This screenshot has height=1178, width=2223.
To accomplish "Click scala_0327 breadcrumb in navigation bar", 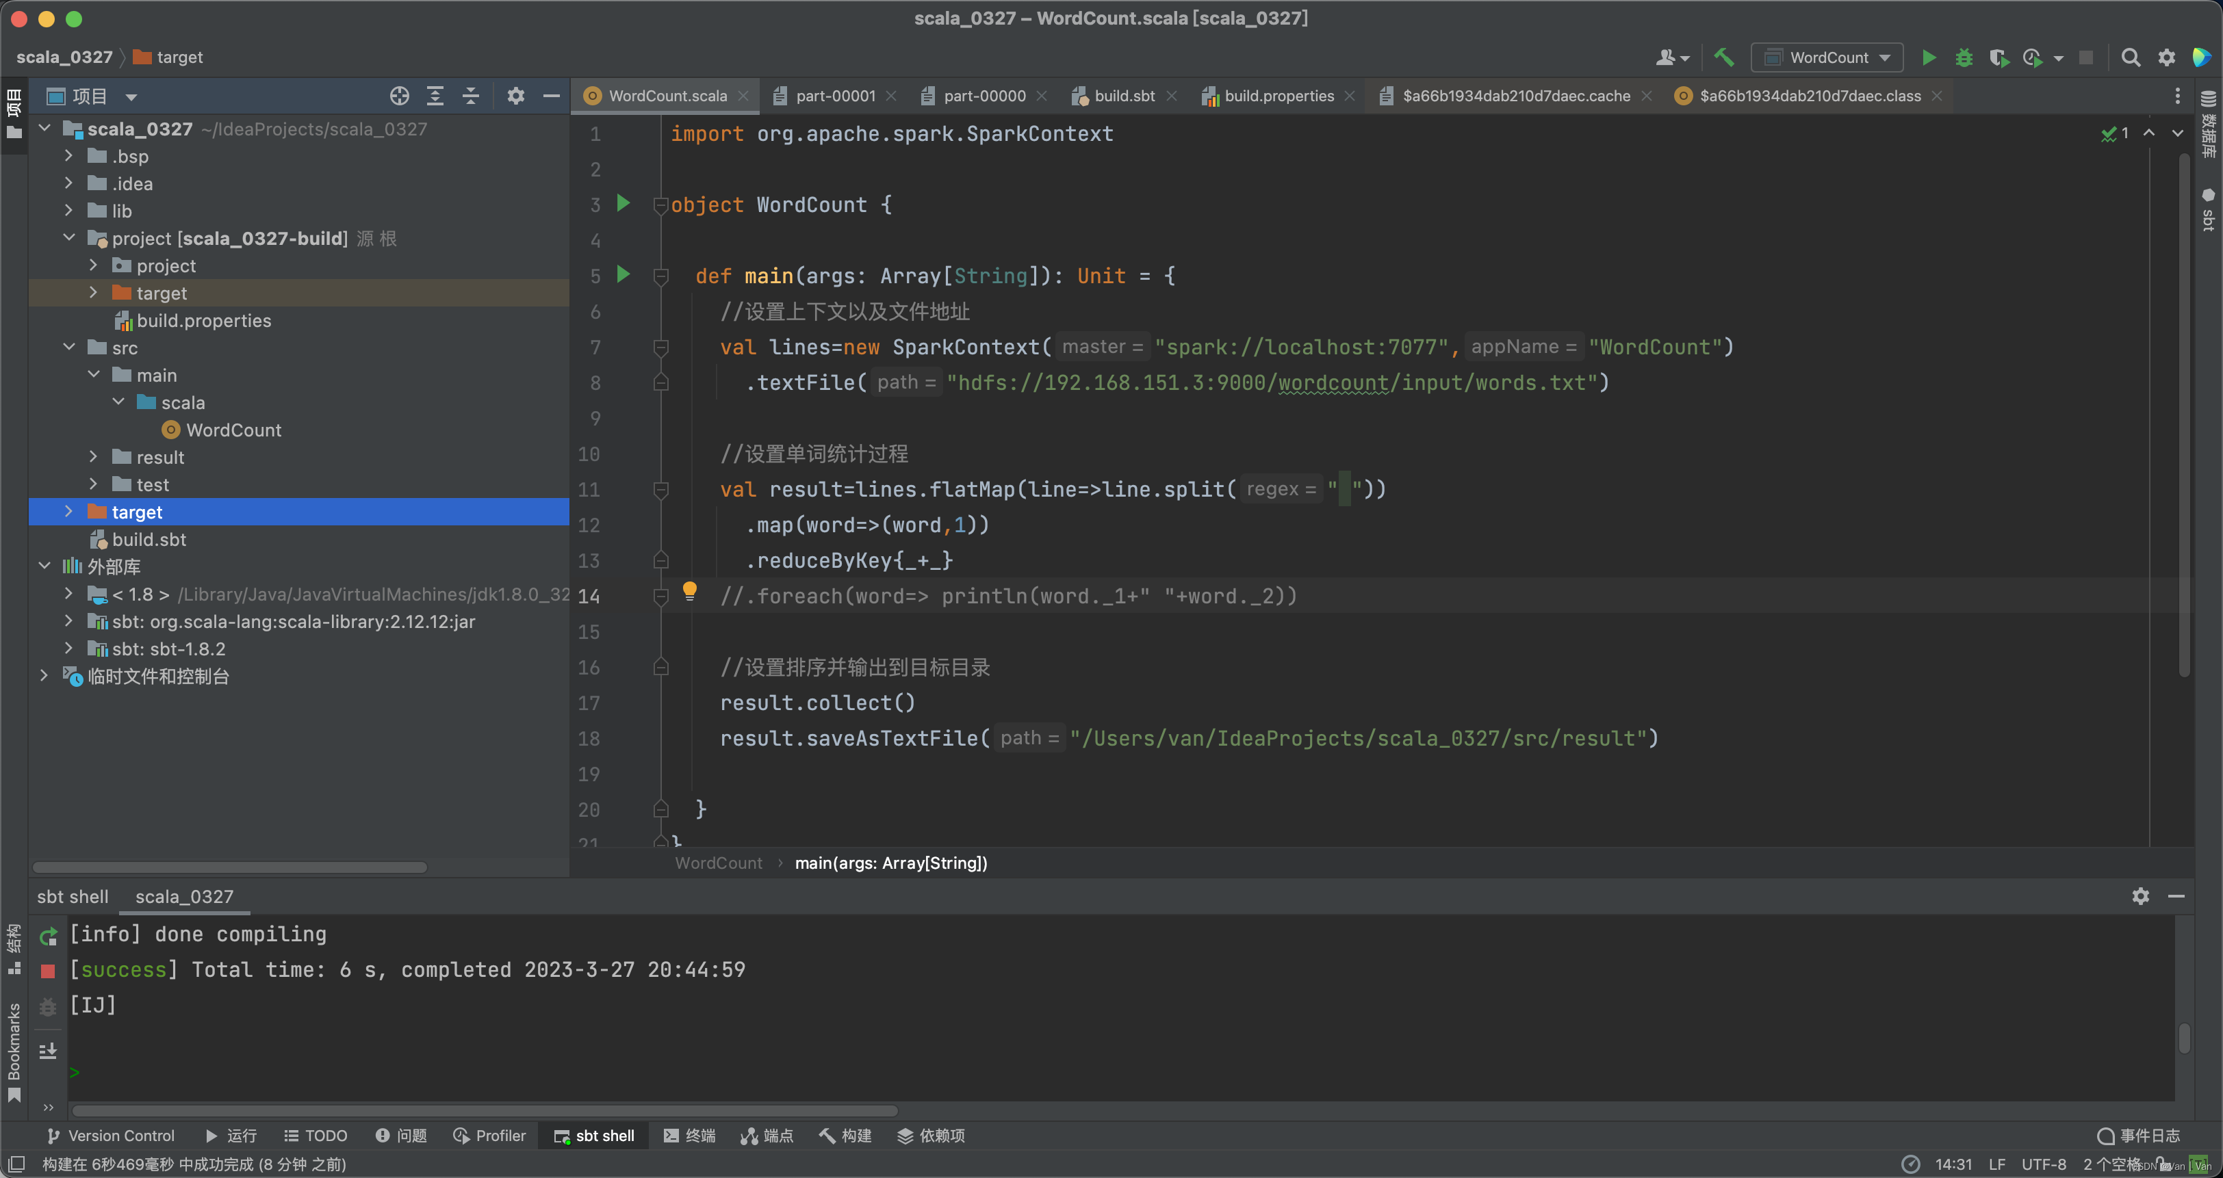I will click(65, 57).
